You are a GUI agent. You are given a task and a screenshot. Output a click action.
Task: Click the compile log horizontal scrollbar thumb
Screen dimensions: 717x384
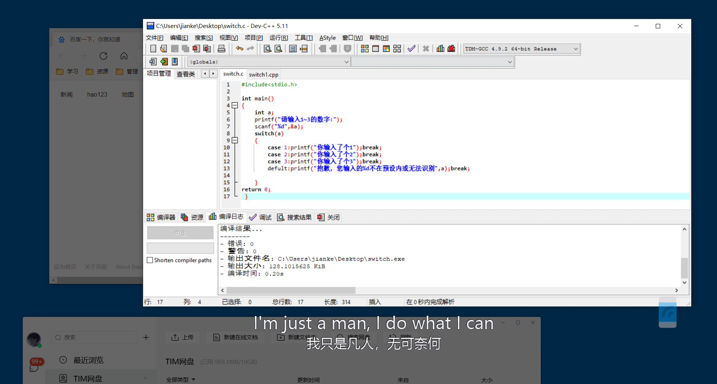[291, 290]
